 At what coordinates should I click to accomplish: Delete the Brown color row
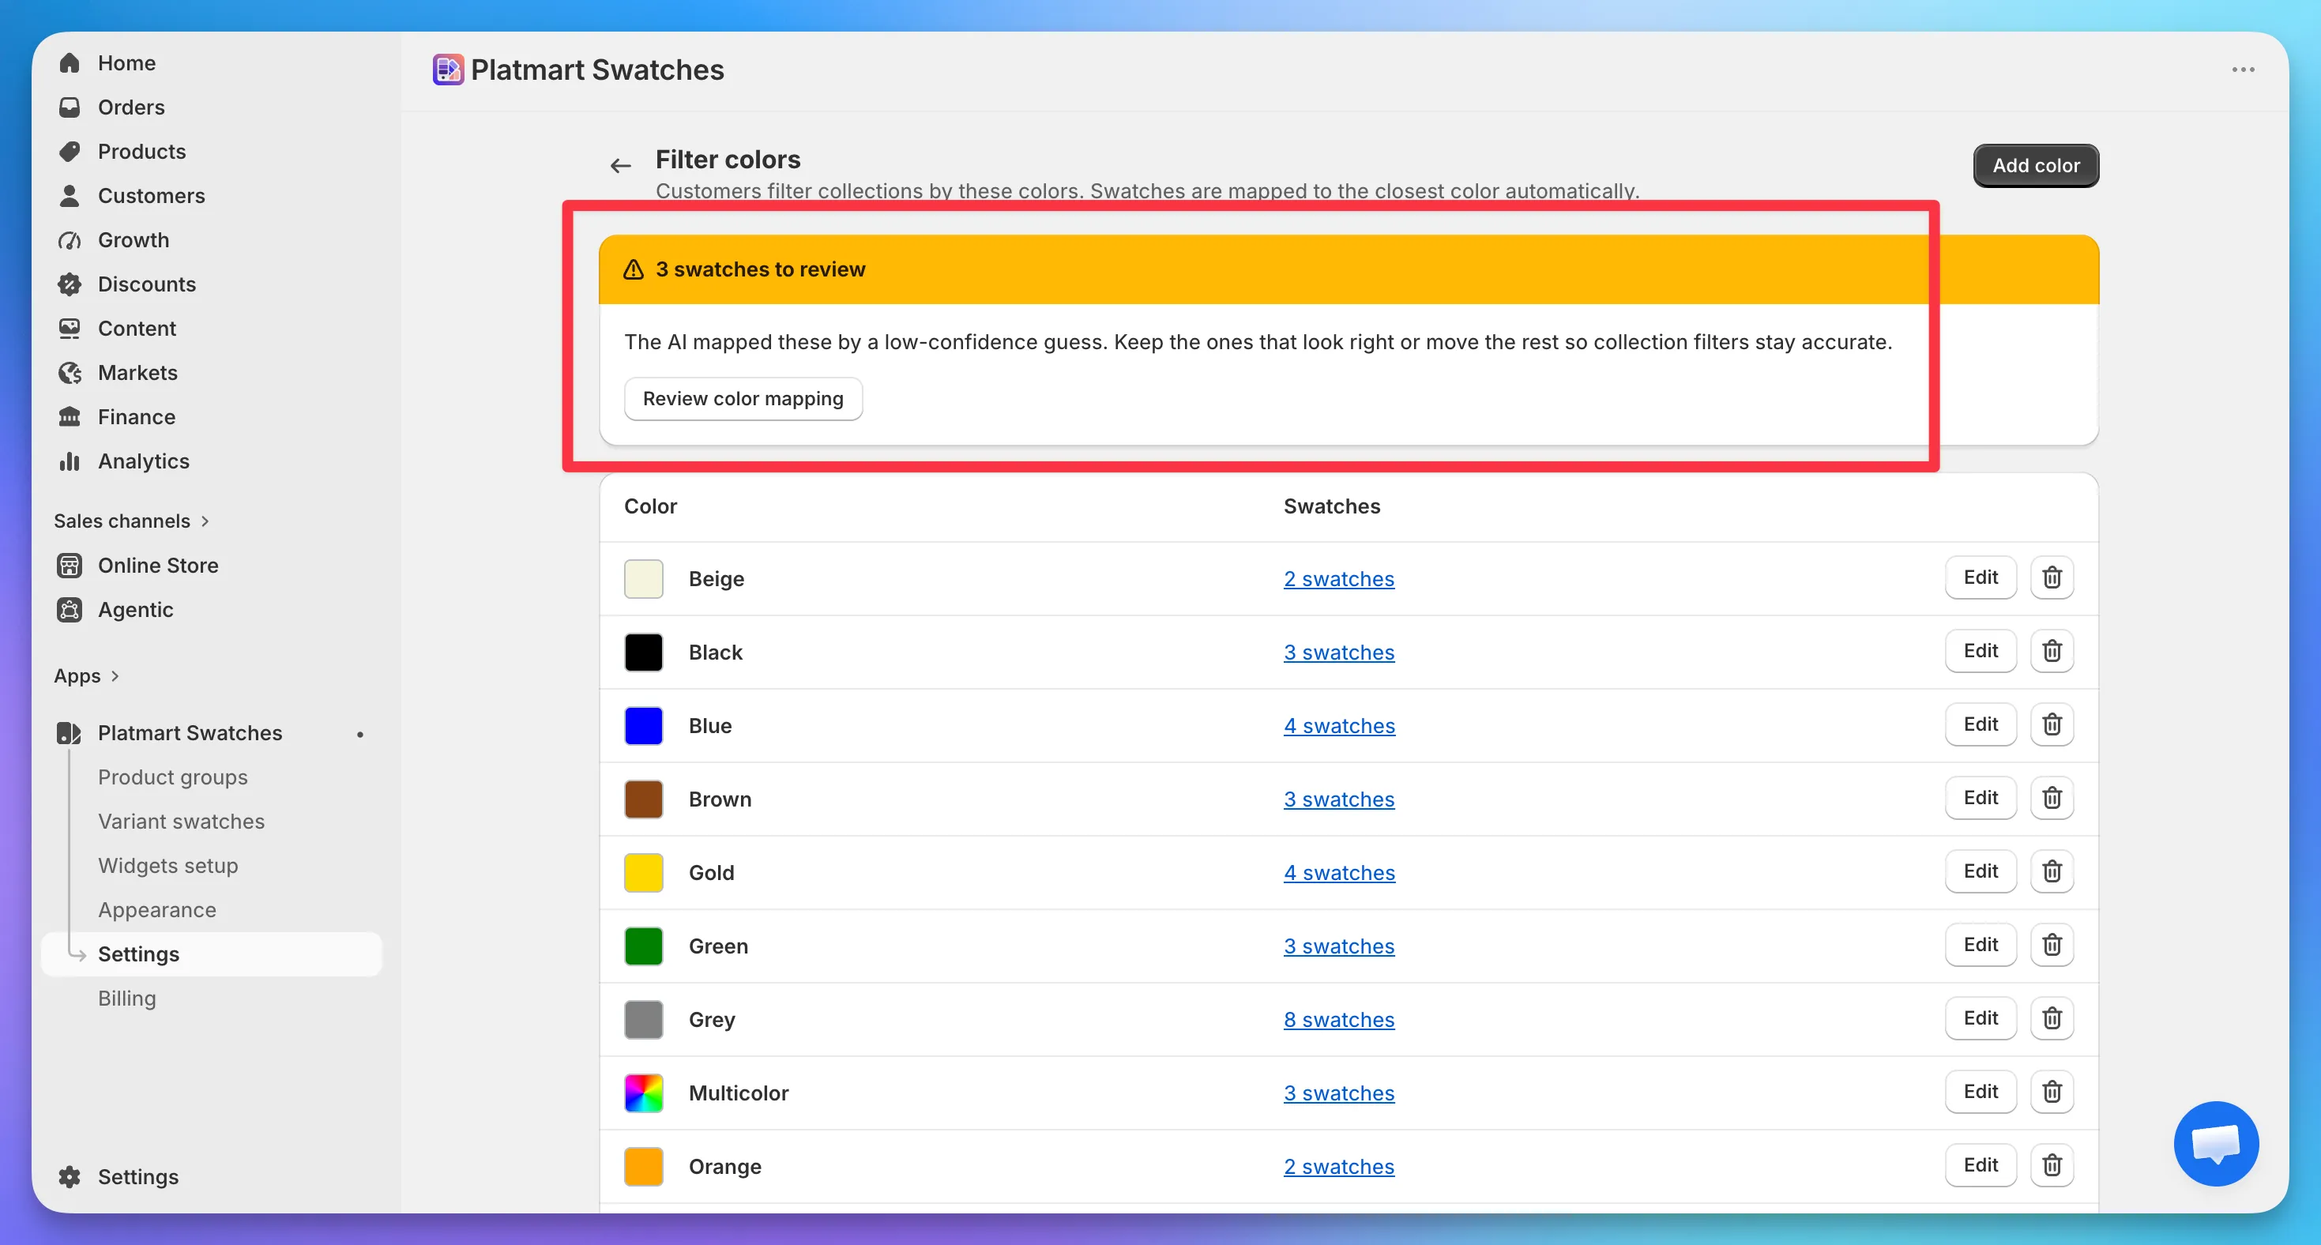[2052, 797]
